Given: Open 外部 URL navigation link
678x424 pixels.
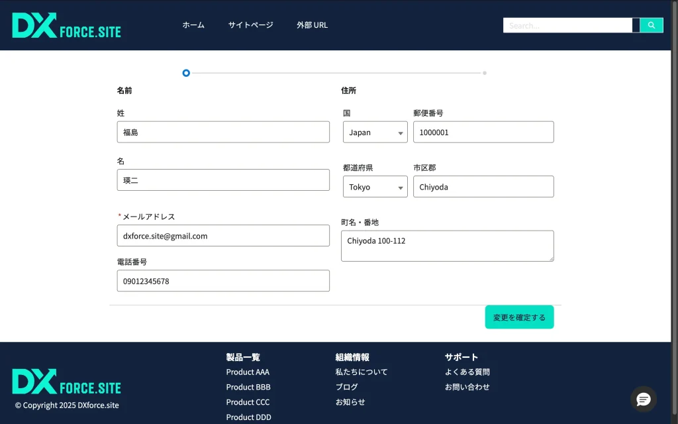Looking at the screenshot, I should pos(312,25).
